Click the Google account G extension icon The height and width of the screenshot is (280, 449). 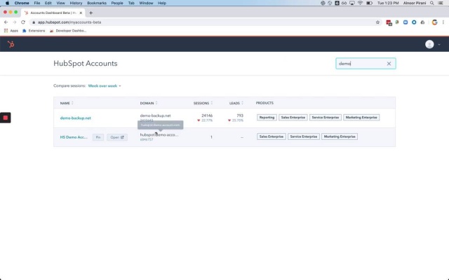(434, 22)
